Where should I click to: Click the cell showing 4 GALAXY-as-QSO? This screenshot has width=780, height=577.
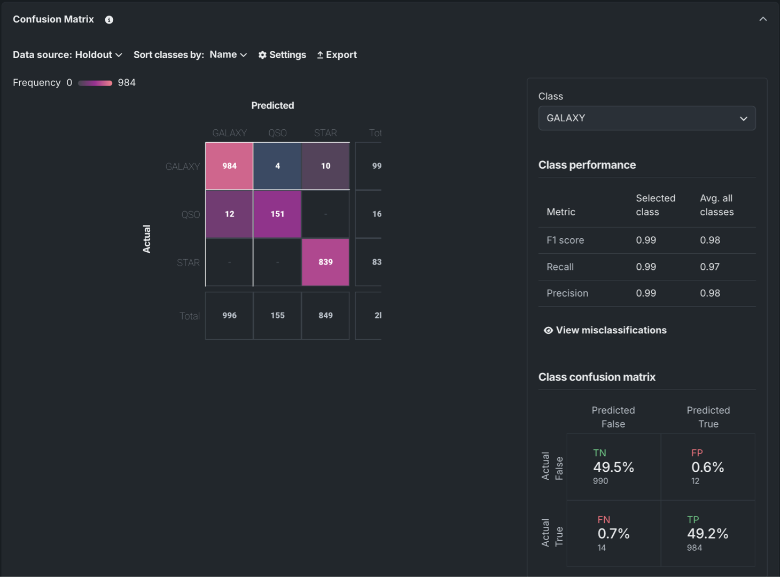click(277, 166)
